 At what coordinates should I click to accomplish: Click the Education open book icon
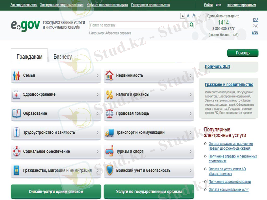[16, 114]
